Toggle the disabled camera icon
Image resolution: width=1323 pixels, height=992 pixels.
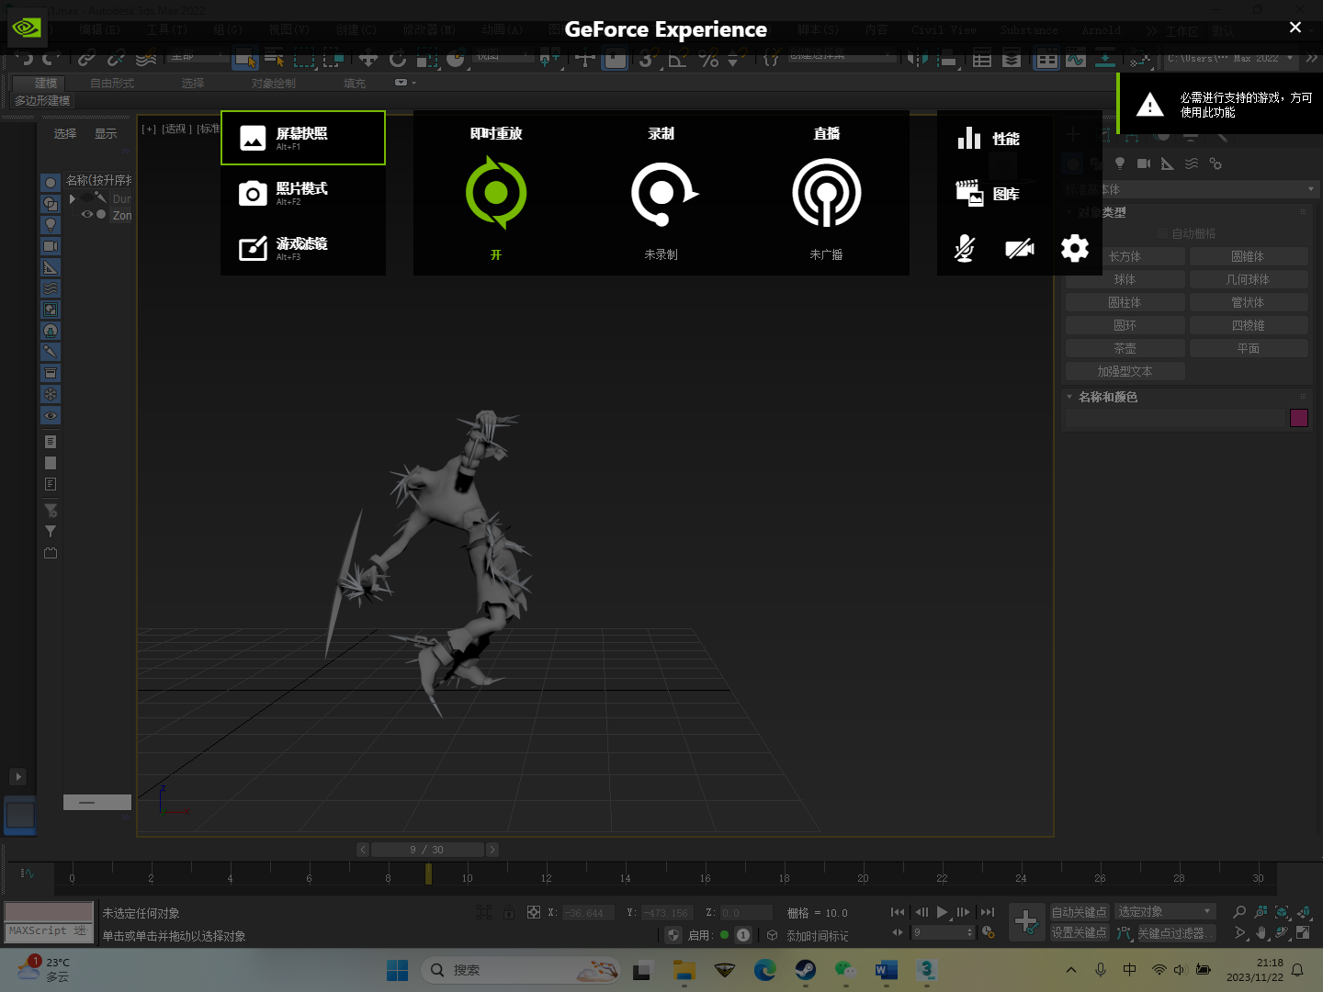1020,248
